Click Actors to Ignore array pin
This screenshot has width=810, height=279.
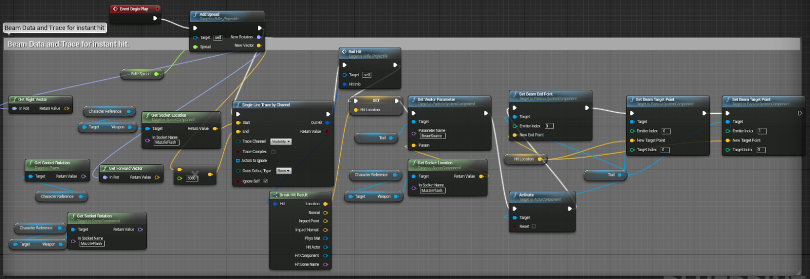tap(238, 161)
